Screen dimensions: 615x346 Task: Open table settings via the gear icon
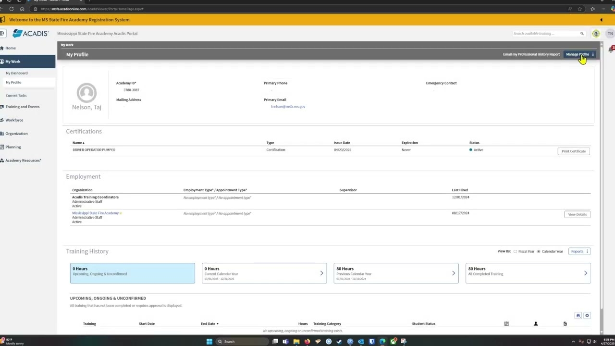(587, 315)
